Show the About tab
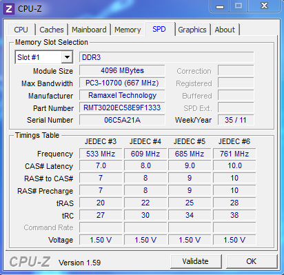This screenshot has width=284, height=275. point(225,30)
